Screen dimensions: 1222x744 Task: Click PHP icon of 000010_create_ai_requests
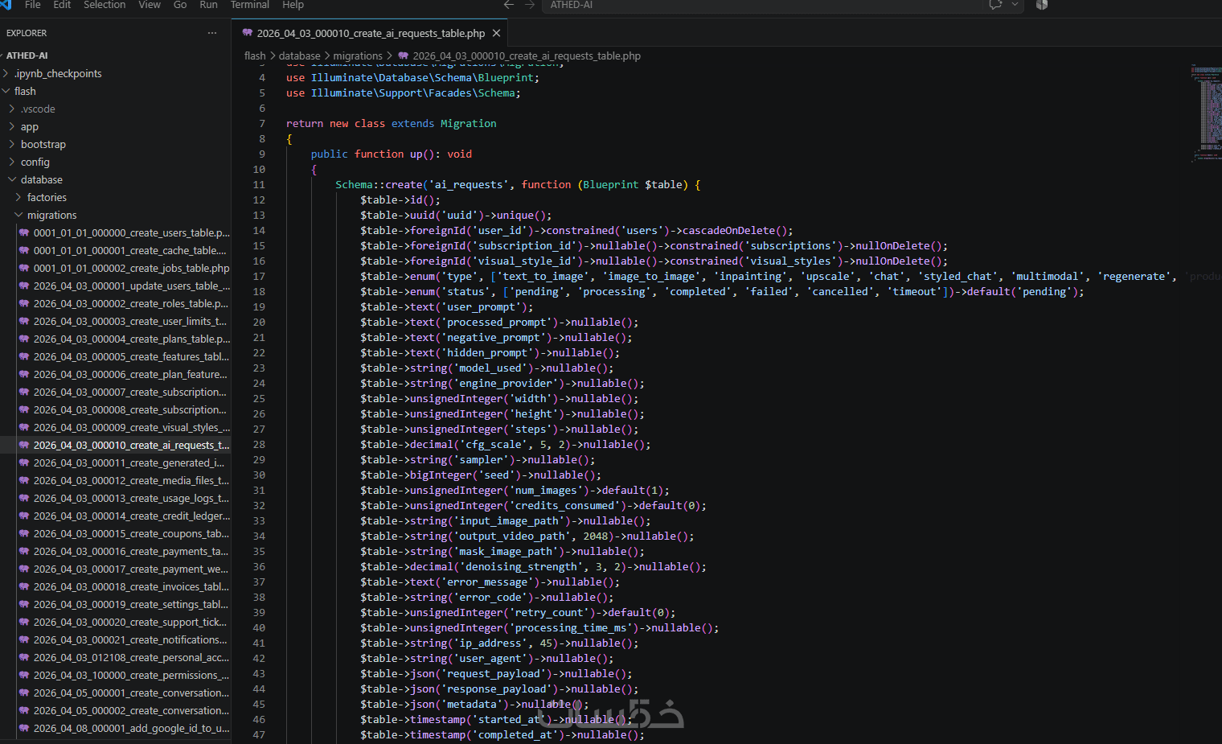24,445
